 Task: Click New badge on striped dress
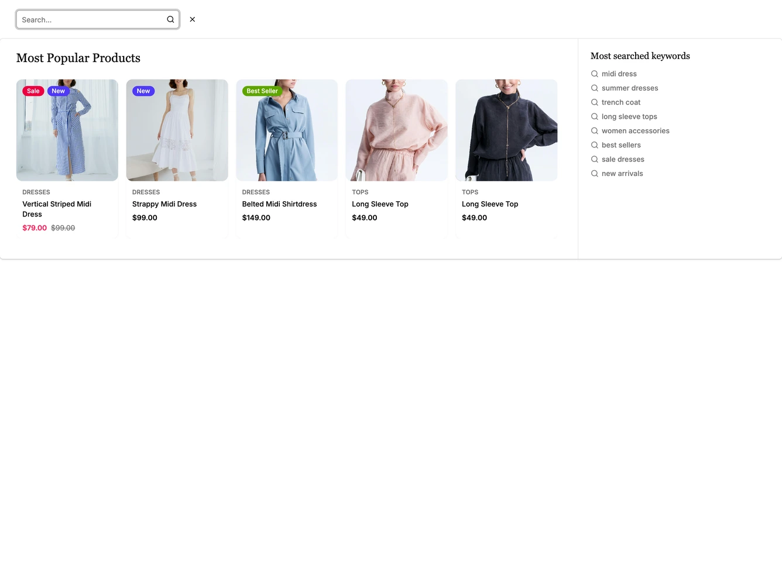click(x=58, y=91)
